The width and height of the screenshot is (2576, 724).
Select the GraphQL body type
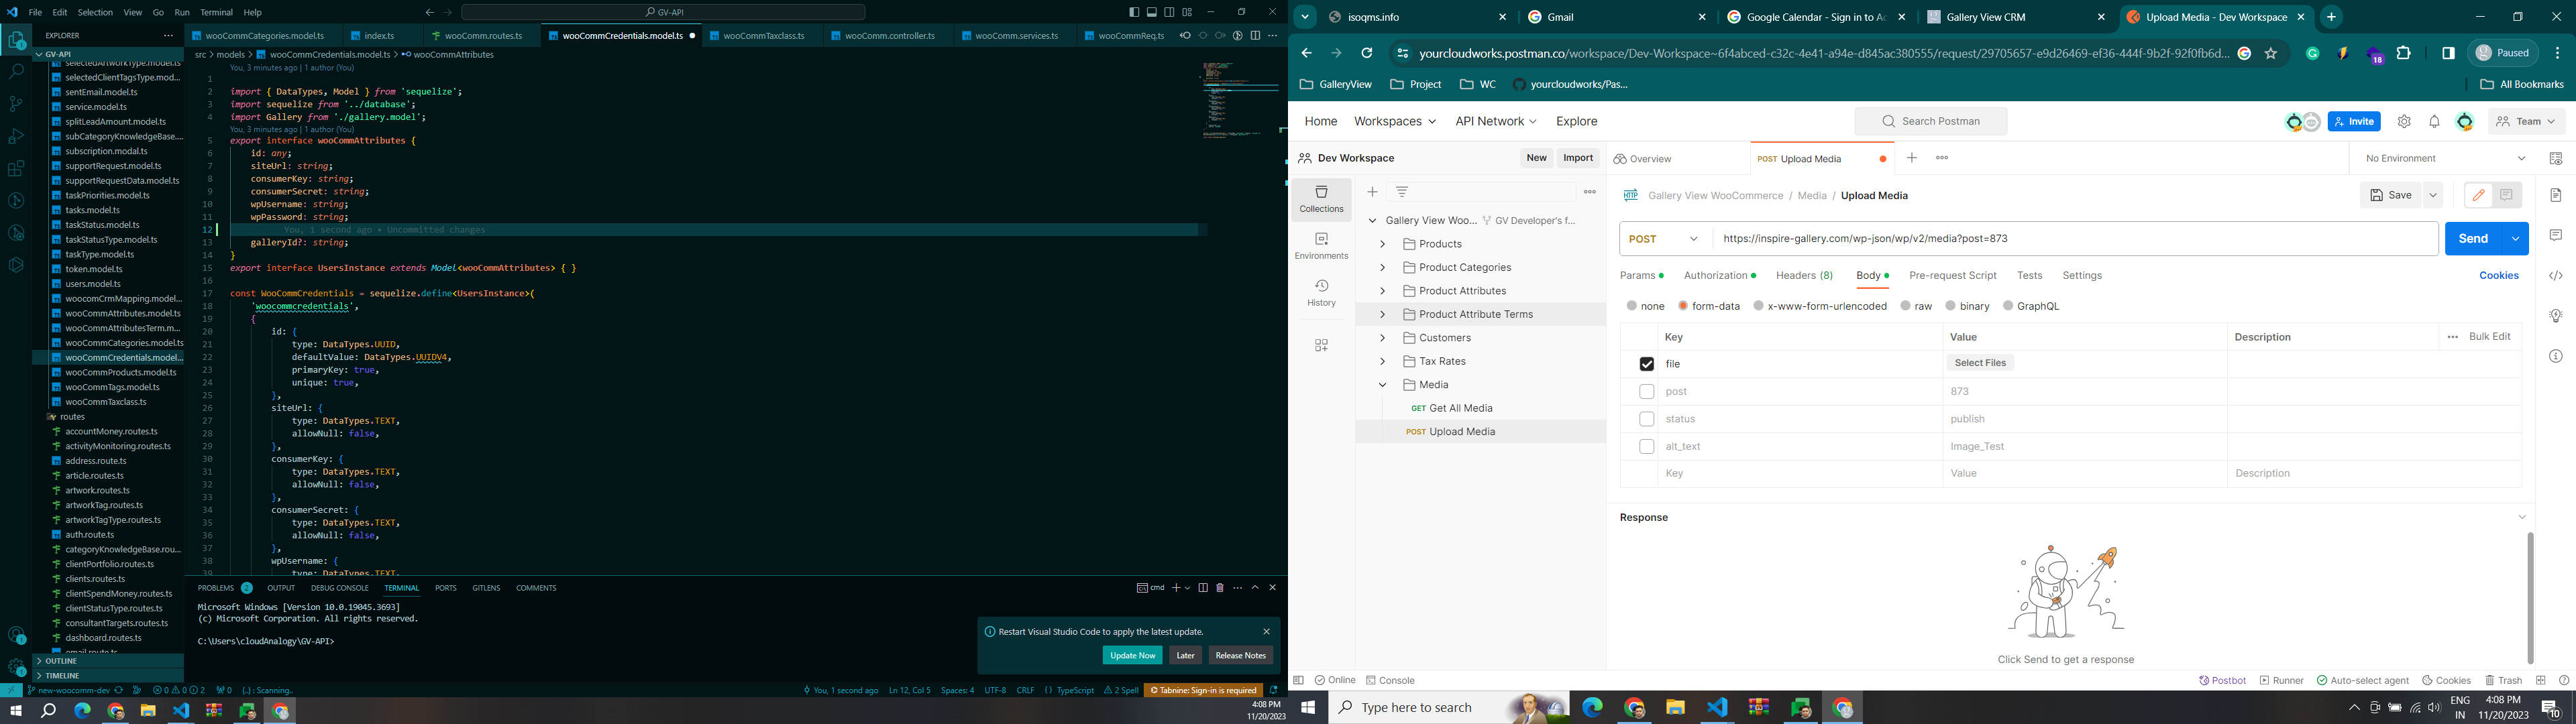coord(2008,306)
